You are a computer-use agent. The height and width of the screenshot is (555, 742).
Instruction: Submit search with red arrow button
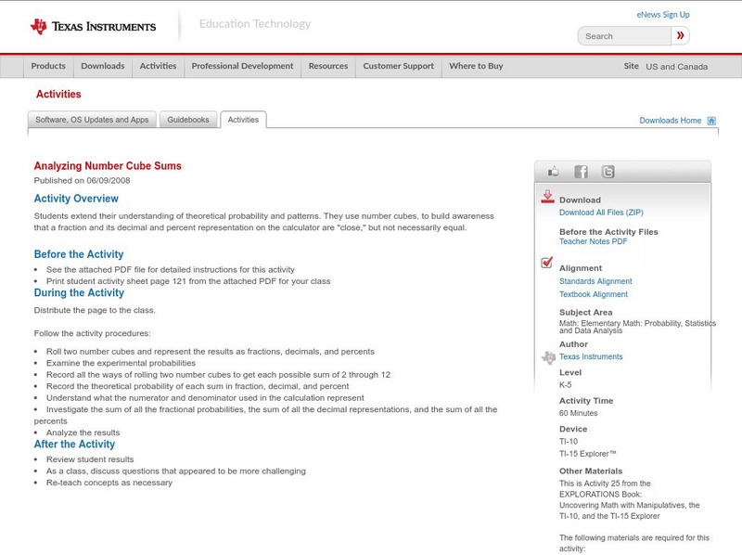680,36
